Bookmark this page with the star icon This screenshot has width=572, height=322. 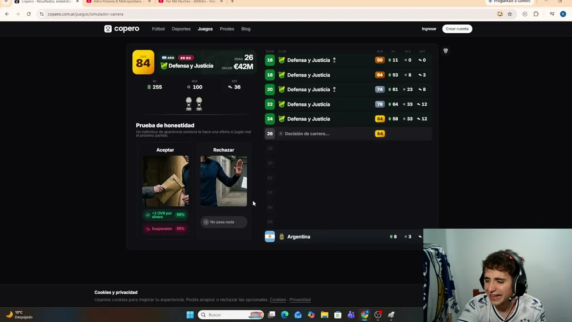[509, 14]
